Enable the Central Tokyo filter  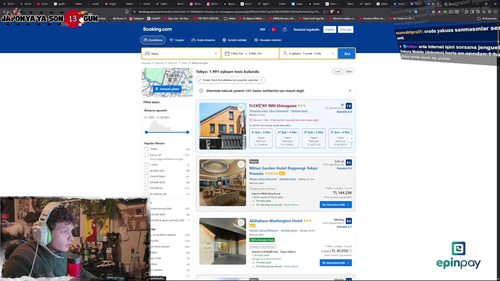coord(146,176)
